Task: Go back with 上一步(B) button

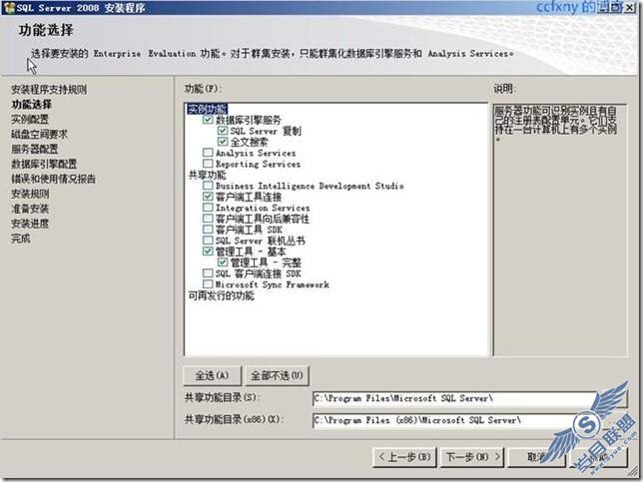Action: [404, 457]
